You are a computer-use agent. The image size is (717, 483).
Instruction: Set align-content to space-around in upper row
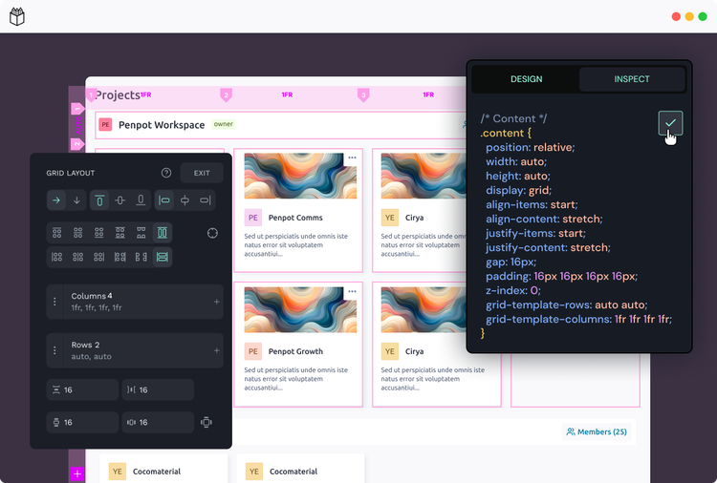tap(141, 233)
